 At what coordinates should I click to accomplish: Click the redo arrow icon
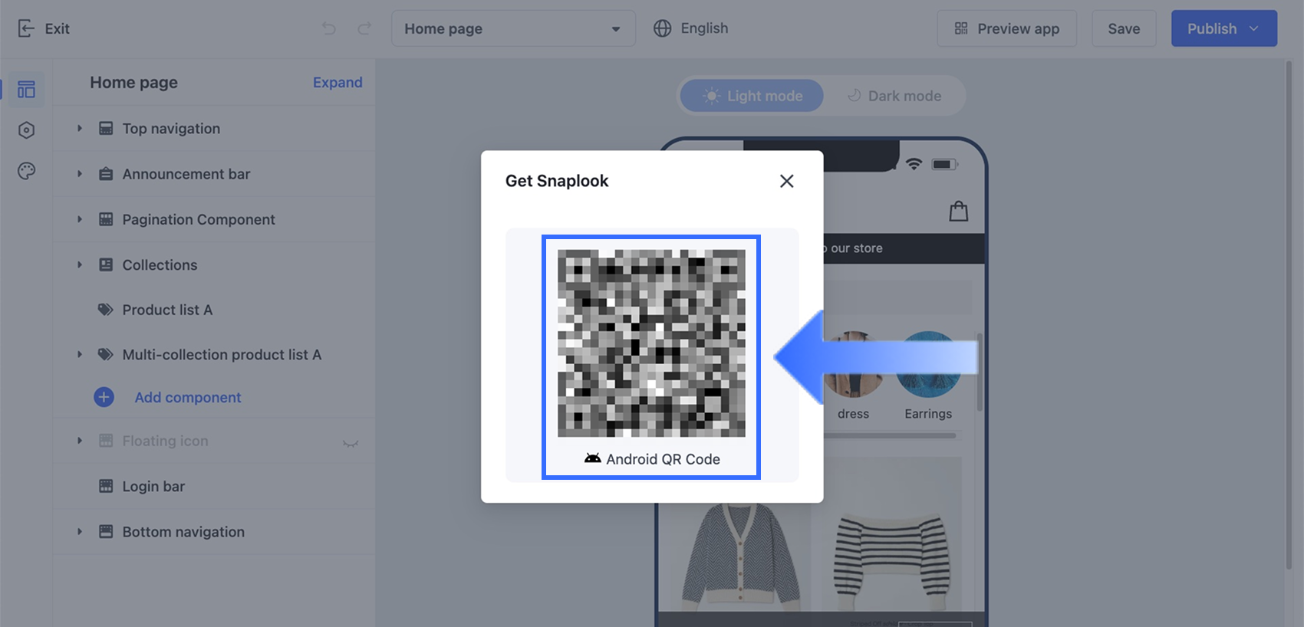click(364, 28)
